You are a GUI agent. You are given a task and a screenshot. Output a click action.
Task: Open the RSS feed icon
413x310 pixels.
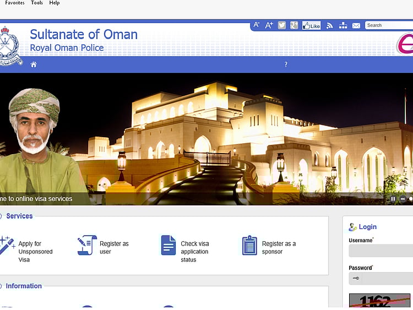[330, 25]
